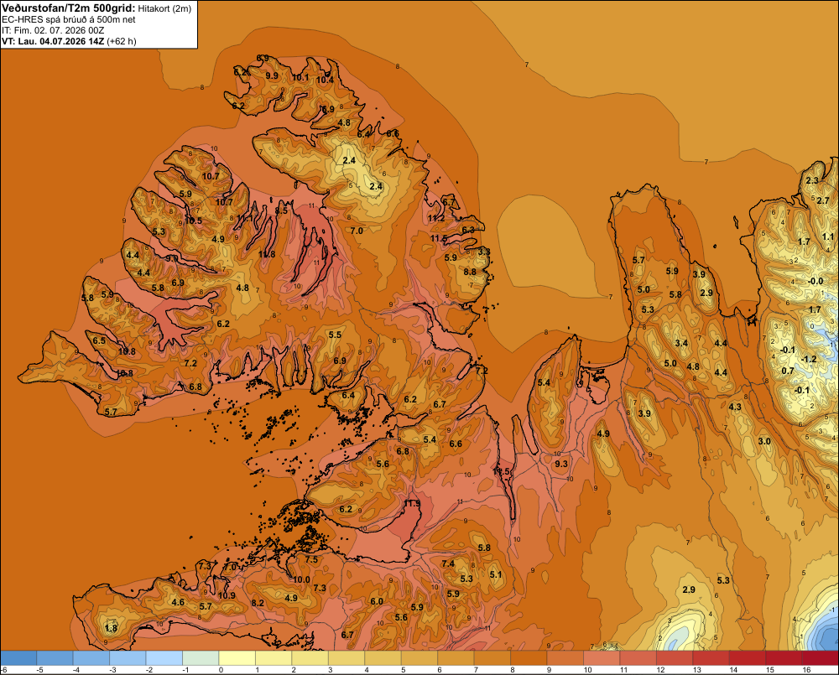The image size is (839, 675).
Task: Click the 9.3 temperature label on the map
Action: click(560, 464)
